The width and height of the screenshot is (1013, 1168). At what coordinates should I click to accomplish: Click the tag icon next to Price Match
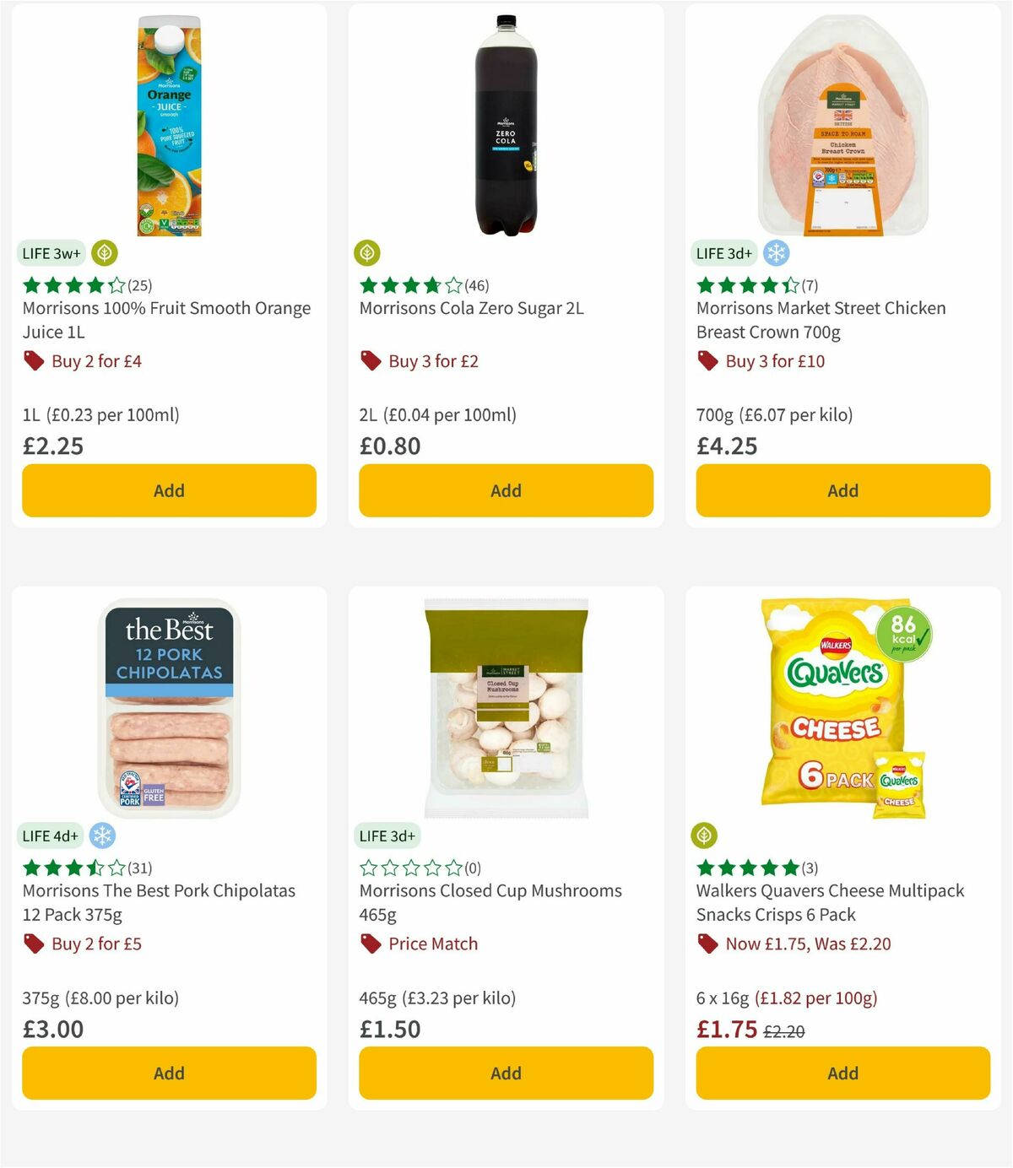point(371,944)
